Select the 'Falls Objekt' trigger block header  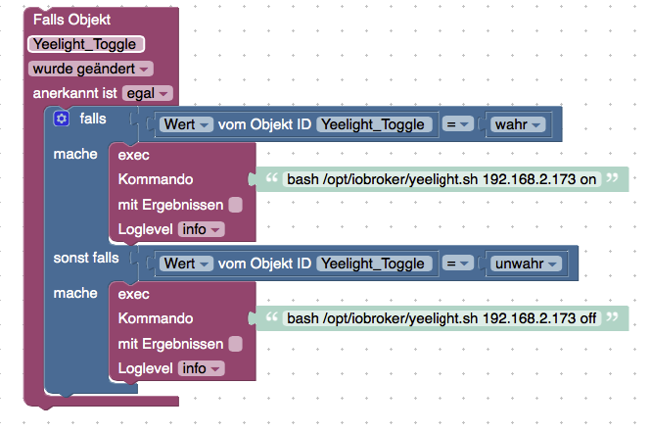click(71, 20)
